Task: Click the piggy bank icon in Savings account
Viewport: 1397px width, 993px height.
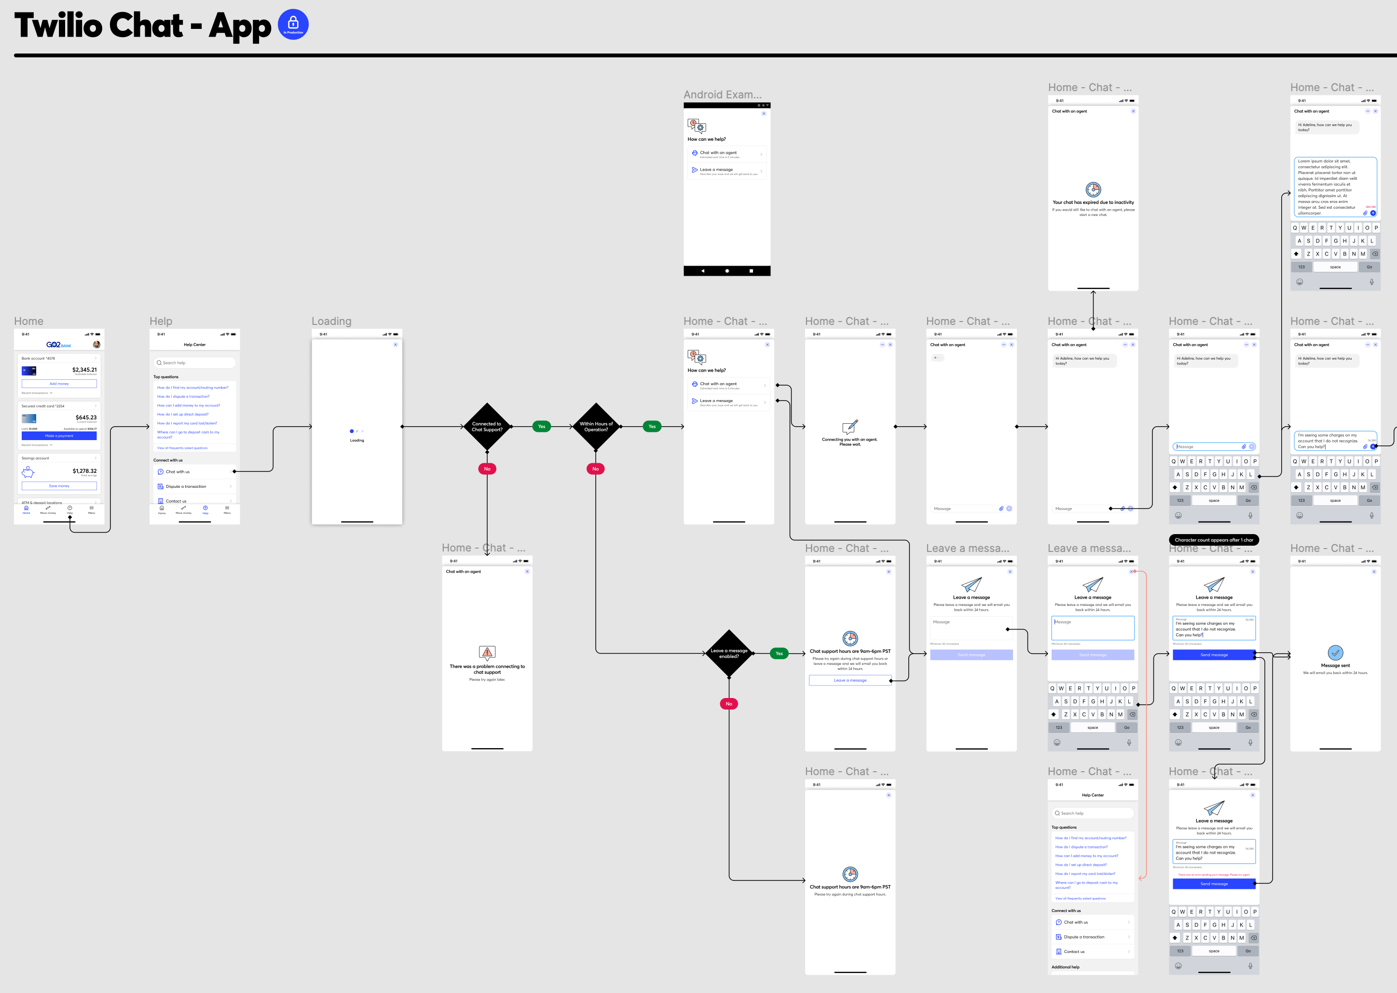Action: (28, 472)
